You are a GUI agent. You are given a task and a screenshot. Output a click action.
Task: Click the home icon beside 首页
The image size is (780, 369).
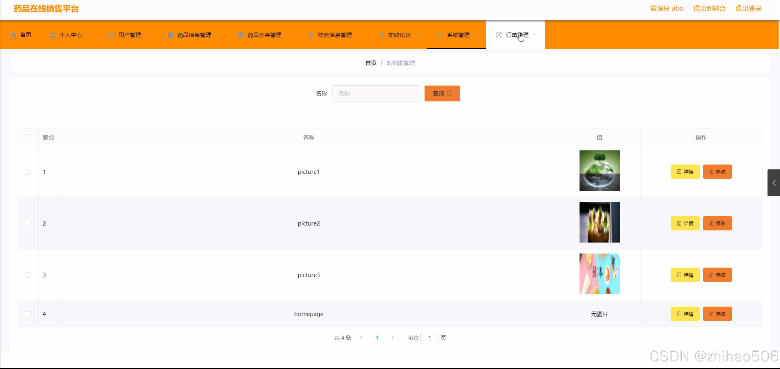(x=13, y=35)
